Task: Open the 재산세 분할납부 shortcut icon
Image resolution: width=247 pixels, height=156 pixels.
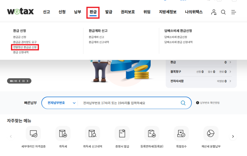Action: (x=211, y=133)
